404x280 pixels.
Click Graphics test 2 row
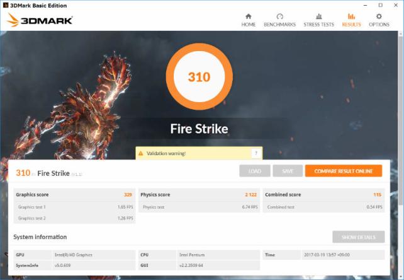(74, 218)
